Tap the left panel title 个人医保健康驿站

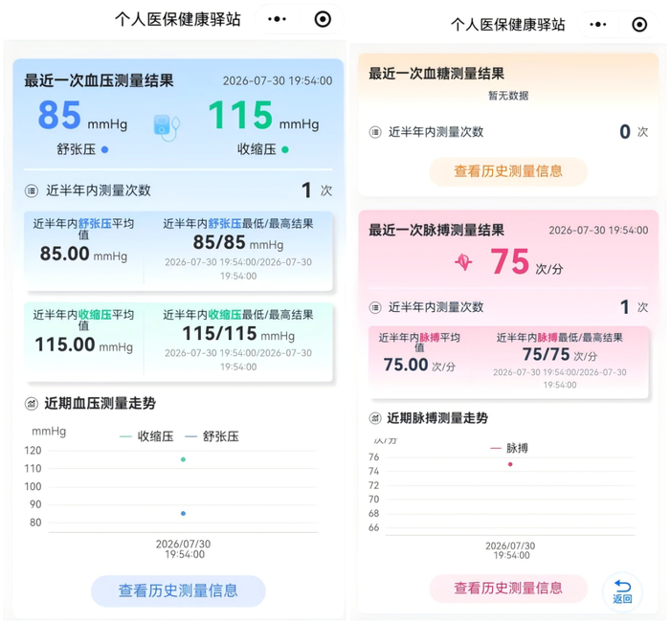[178, 19]
